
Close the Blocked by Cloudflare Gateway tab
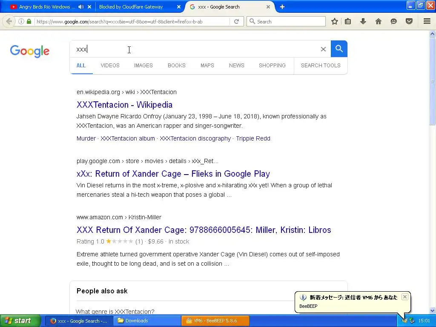coord(179,7)
